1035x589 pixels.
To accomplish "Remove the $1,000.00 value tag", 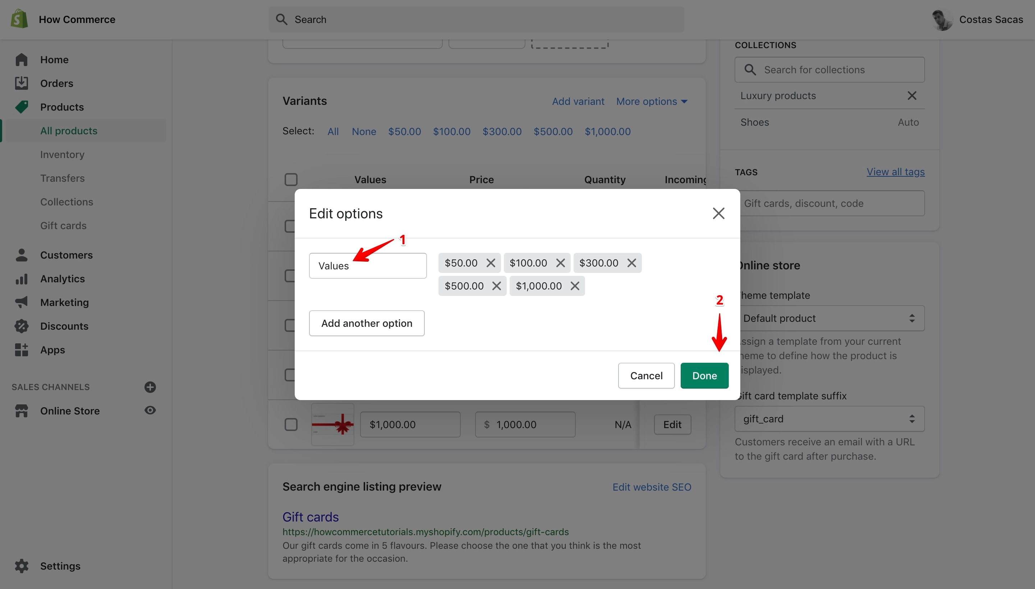I will point(575,286).
